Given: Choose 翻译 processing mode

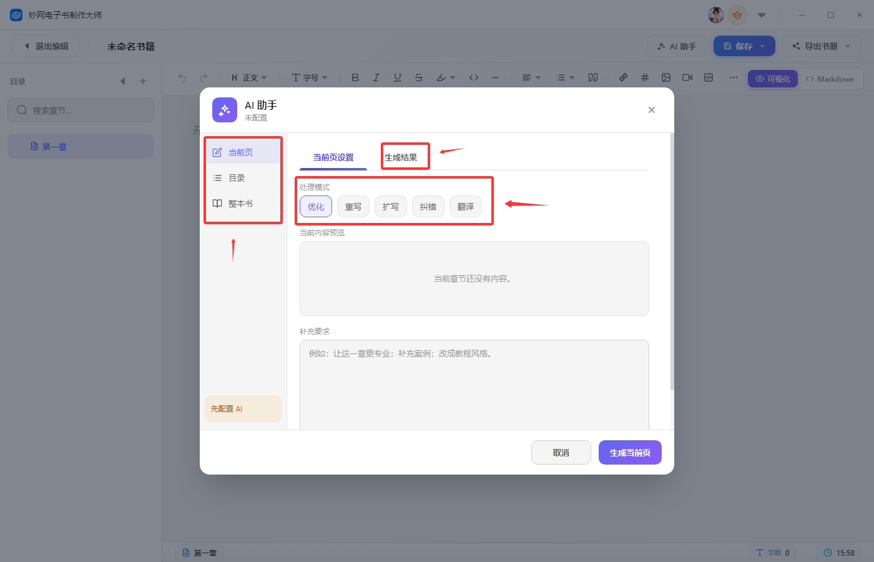Looking at the screenshot, I should point(466,207).
